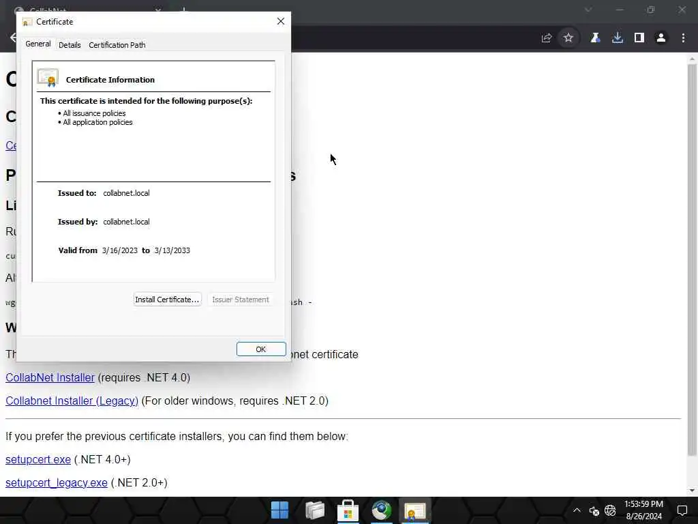The width and height of the screenshot is (698, 524).
Task: Click the muted volume tray icon
Action: click(x=594, y=510)
